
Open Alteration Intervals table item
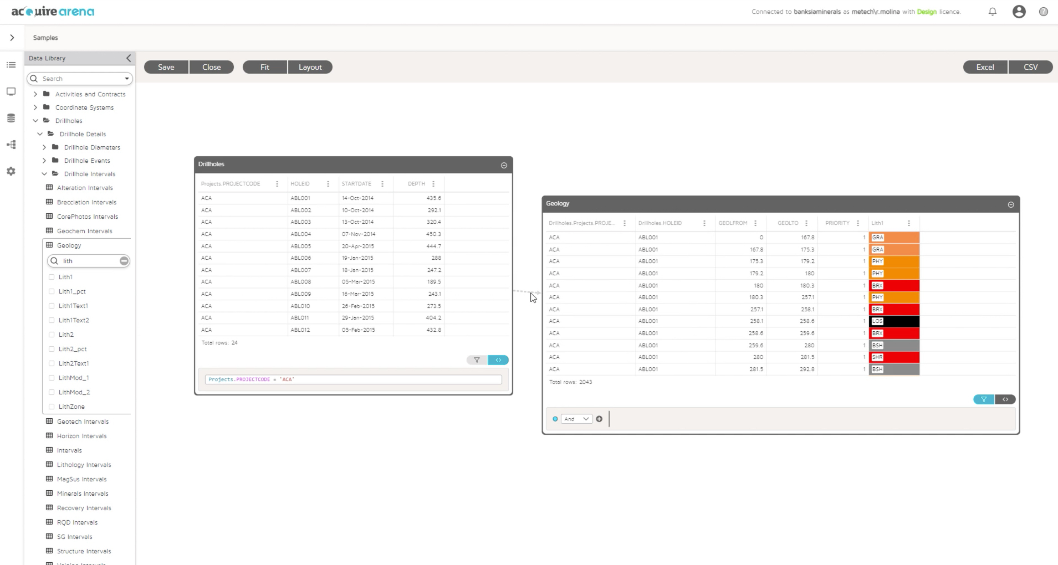(84, 188)
